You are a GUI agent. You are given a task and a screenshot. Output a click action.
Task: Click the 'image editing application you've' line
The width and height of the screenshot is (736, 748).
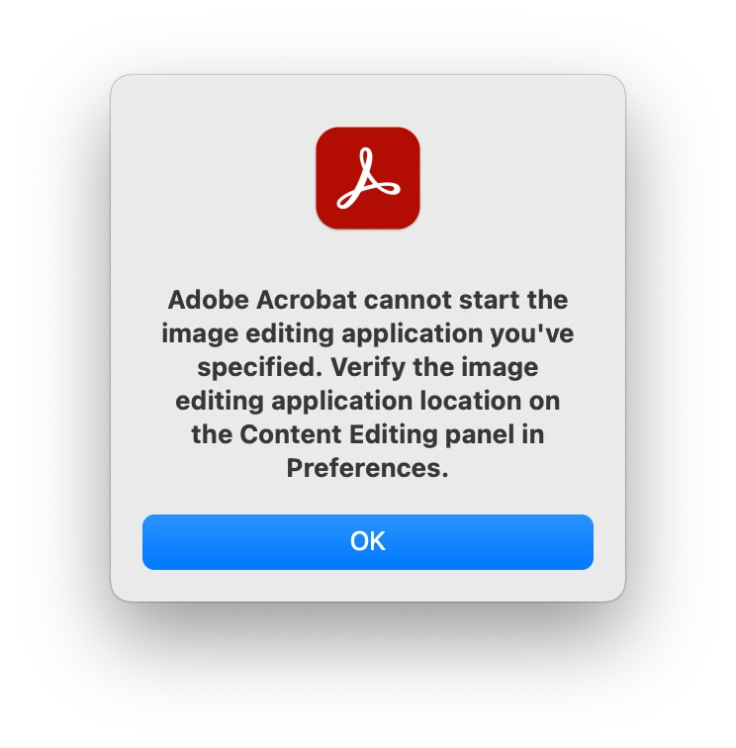point(368,333)
